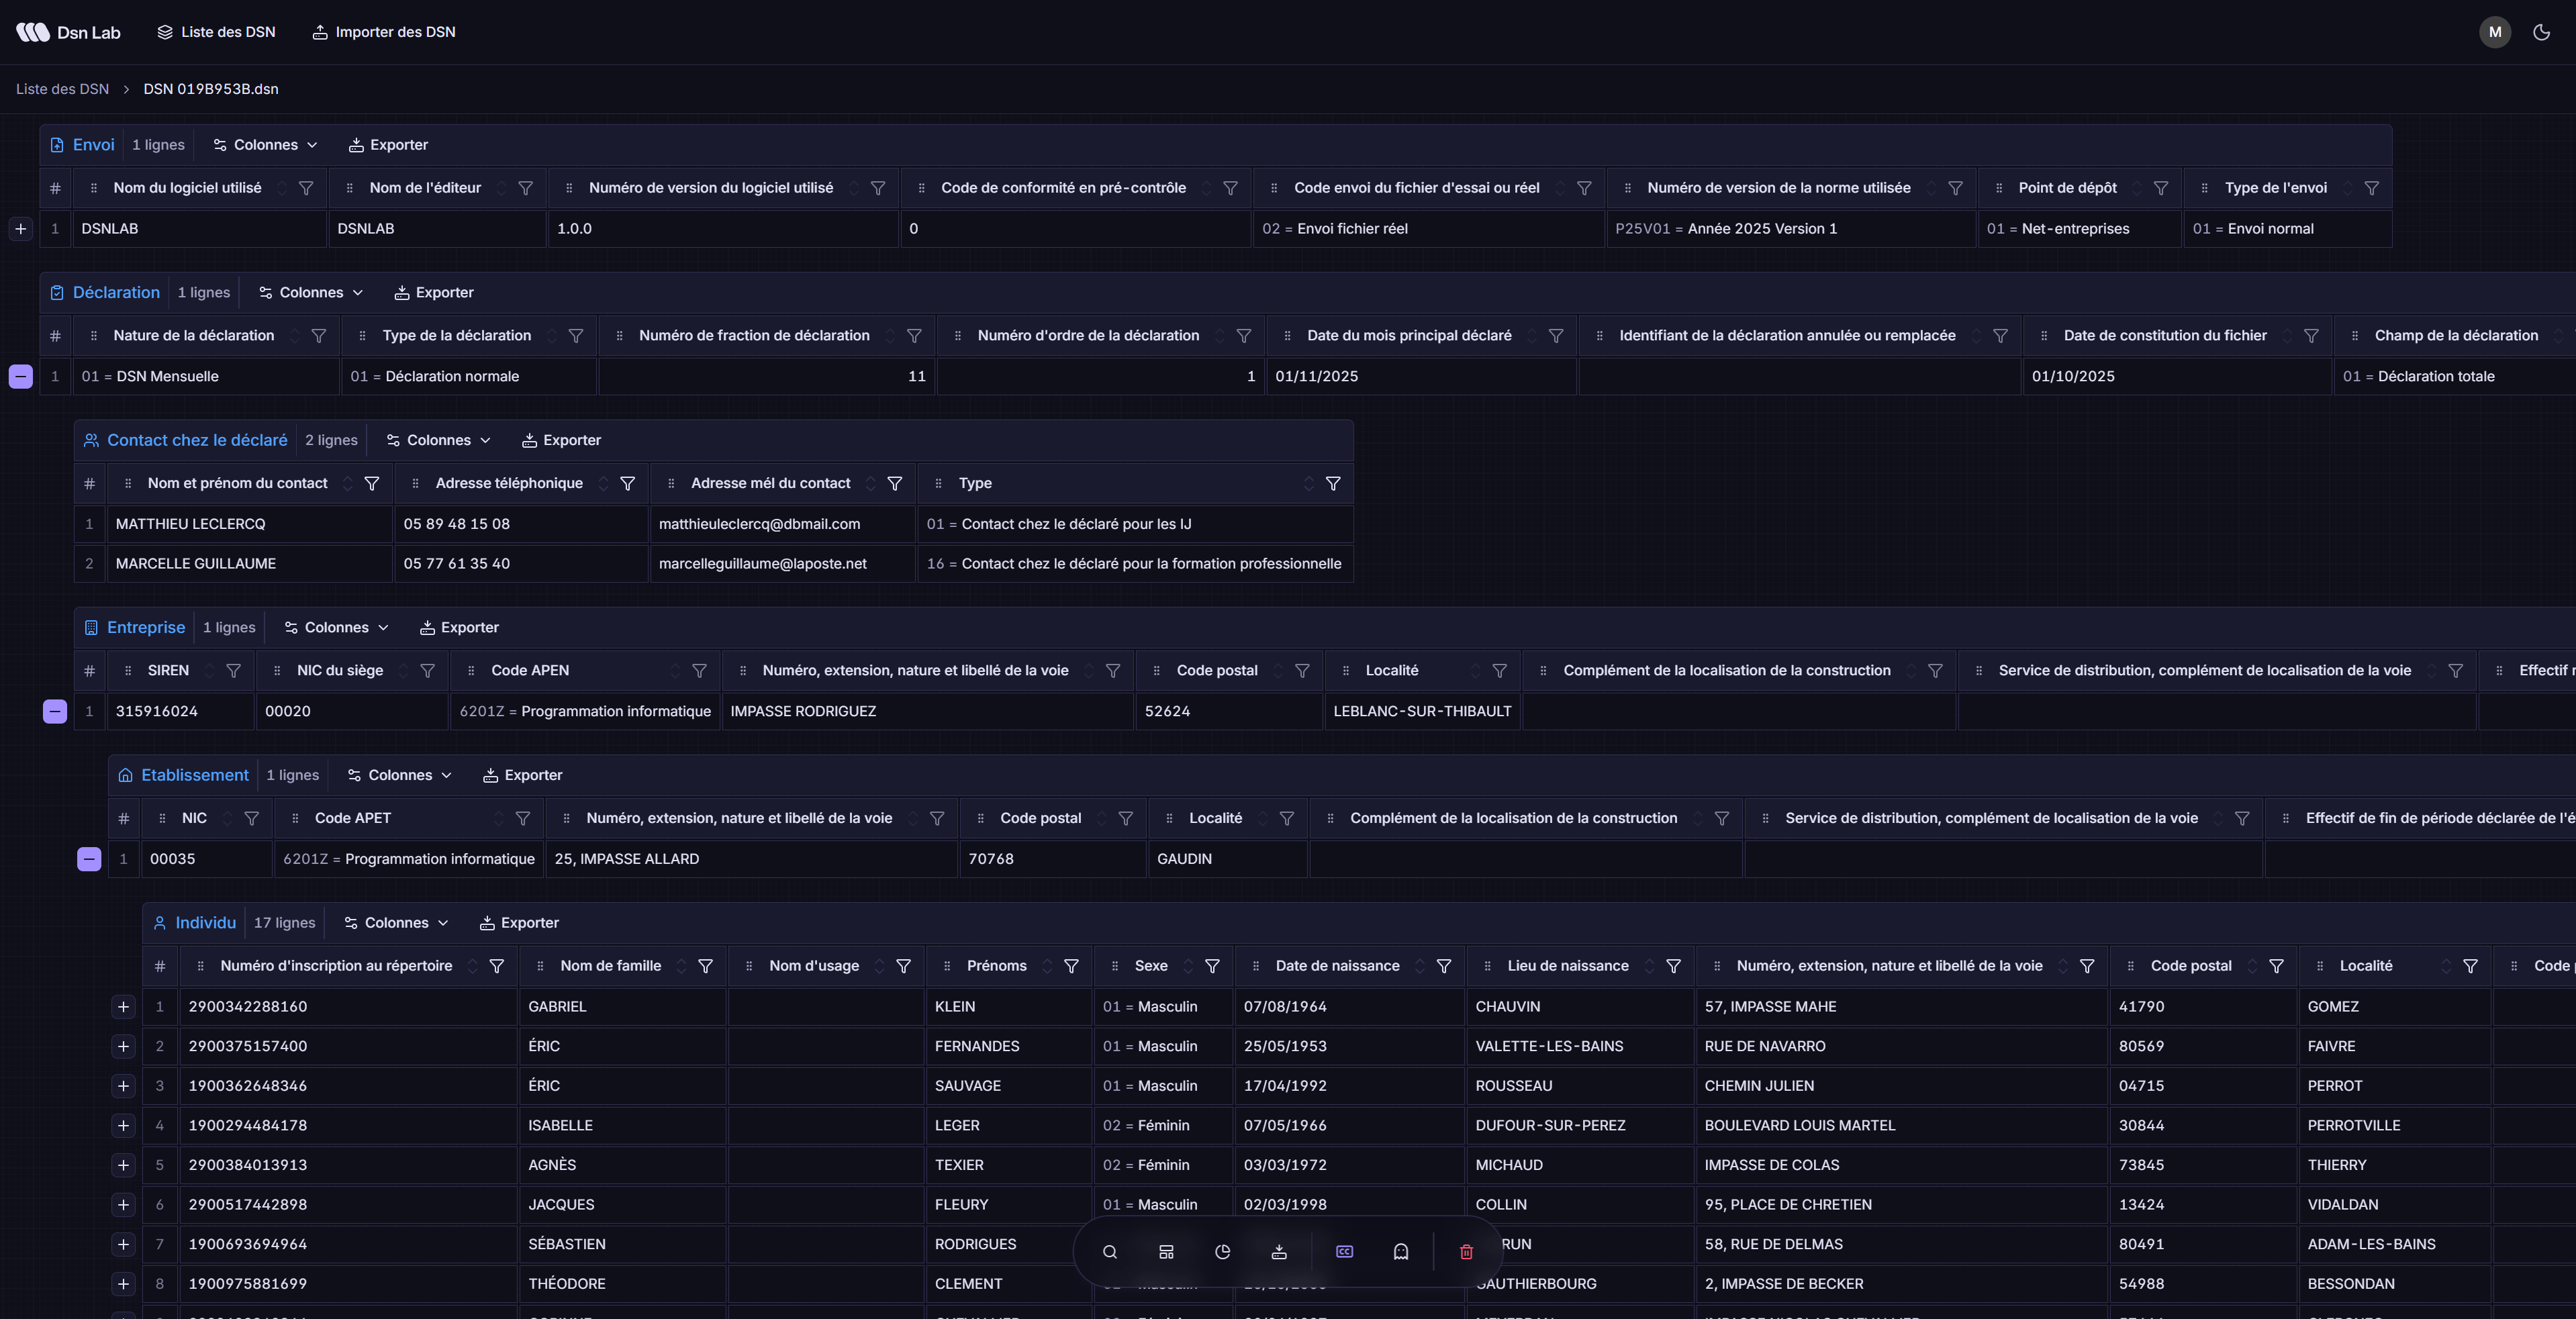Viewport: 2576px width, 1319px height.
Task: Open Liste des DSN from the top menu
Action: pyautogui.click(x=216, y=31)
